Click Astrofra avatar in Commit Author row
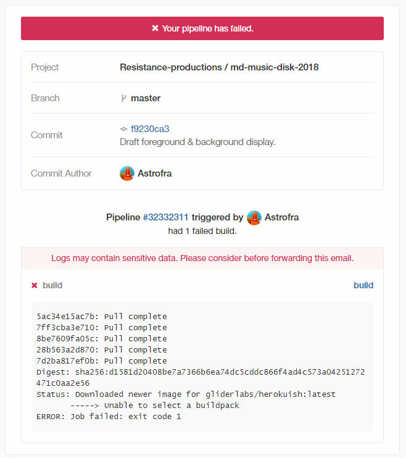 (127, 173)
